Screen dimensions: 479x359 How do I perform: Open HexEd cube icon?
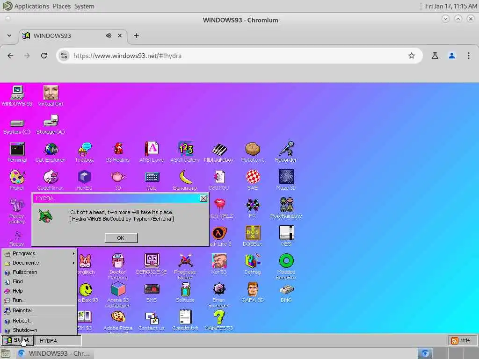tap(84, 180)
